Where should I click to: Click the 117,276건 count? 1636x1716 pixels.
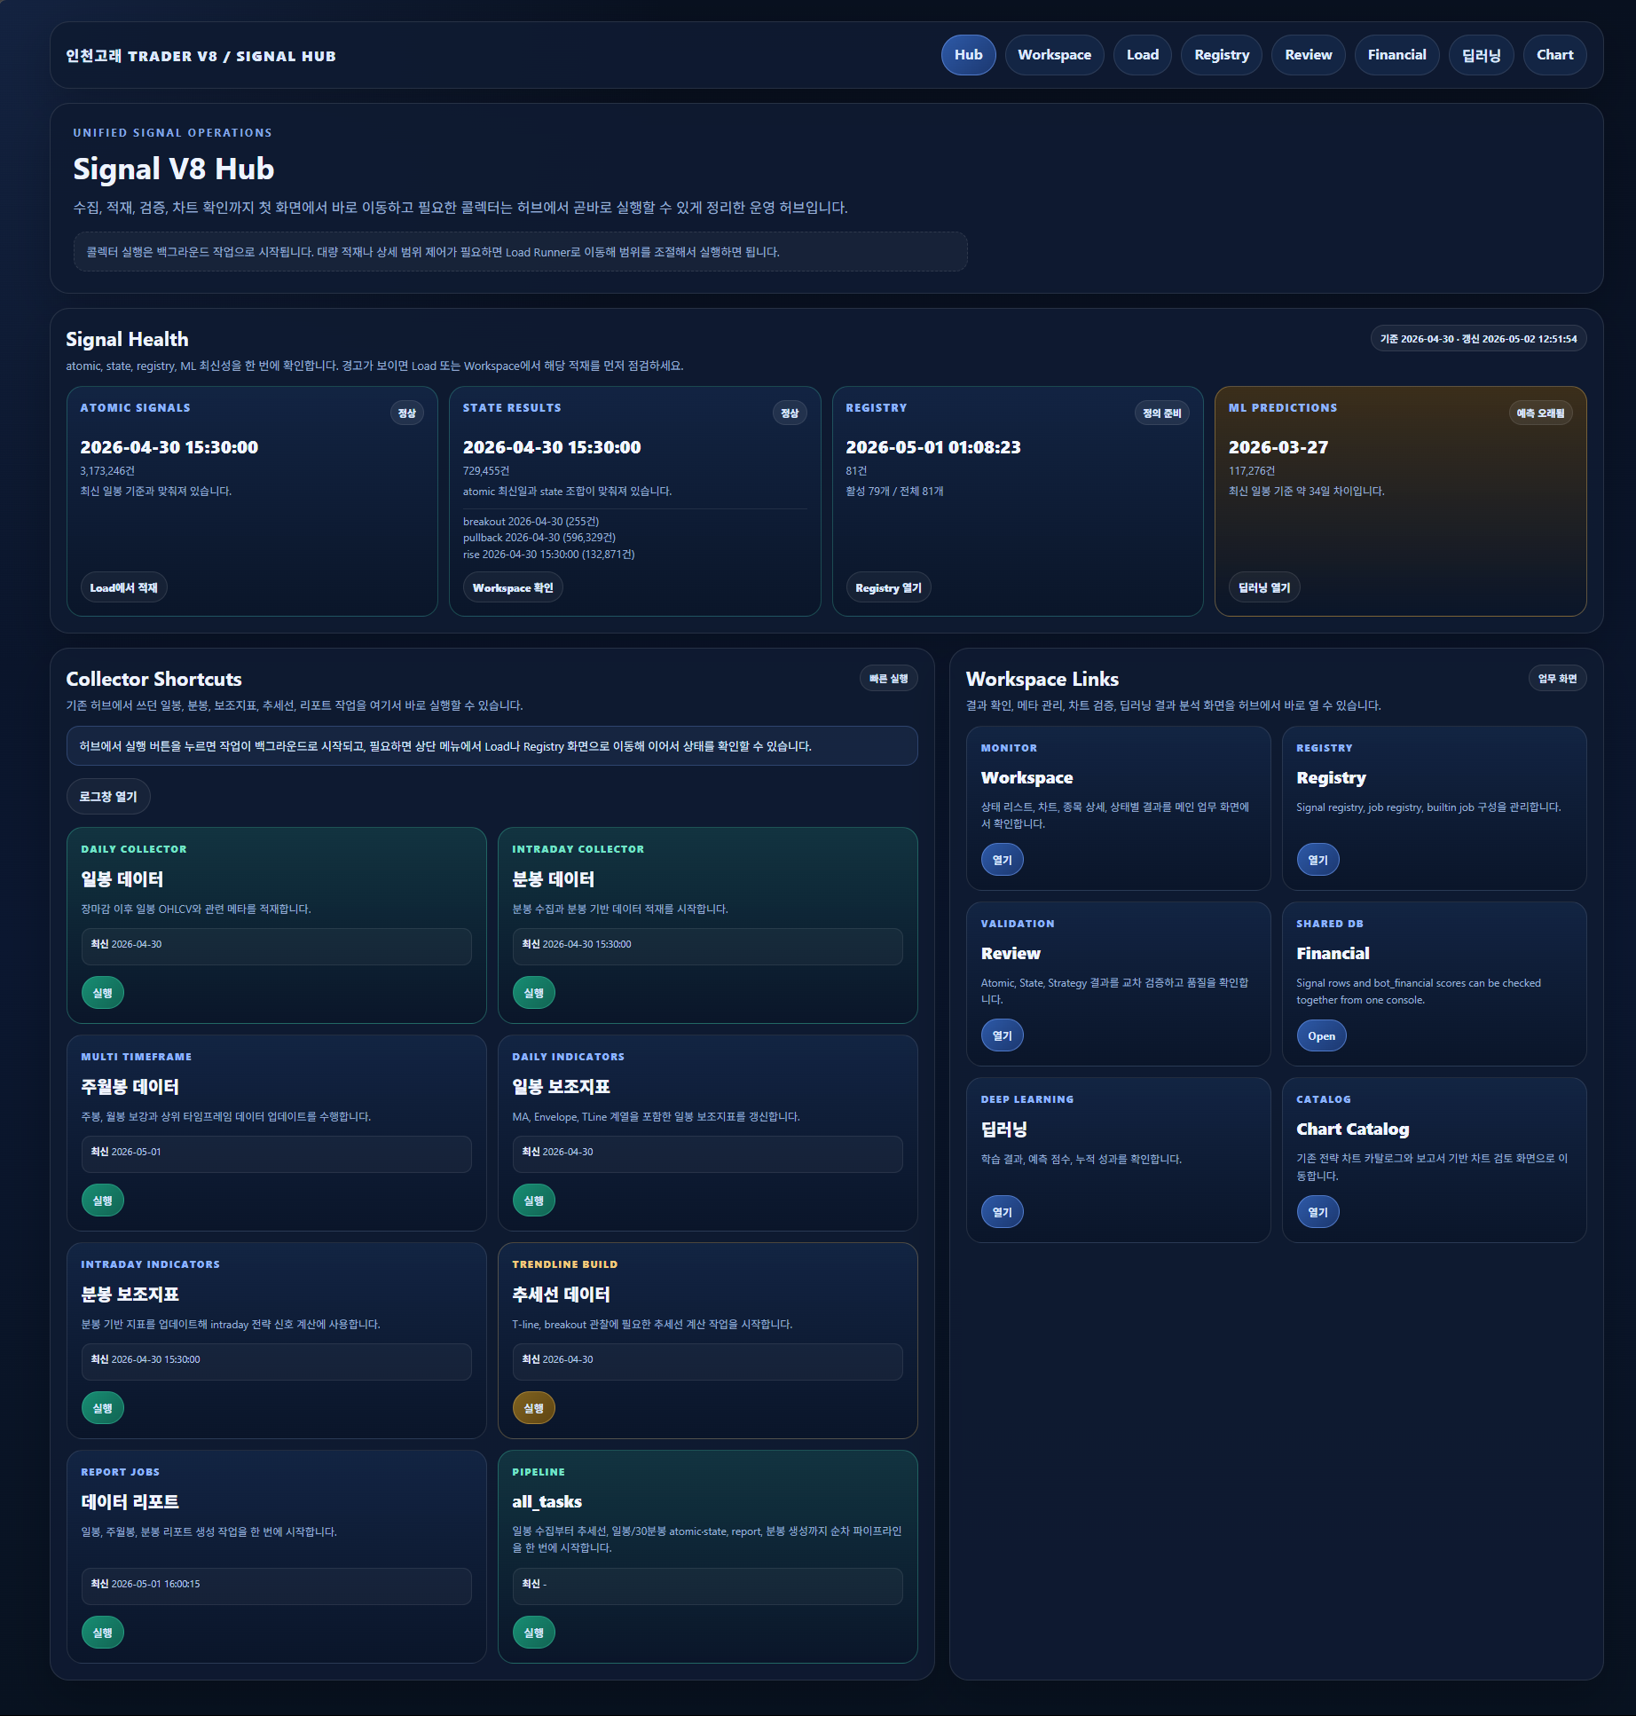pos(1252,471)
